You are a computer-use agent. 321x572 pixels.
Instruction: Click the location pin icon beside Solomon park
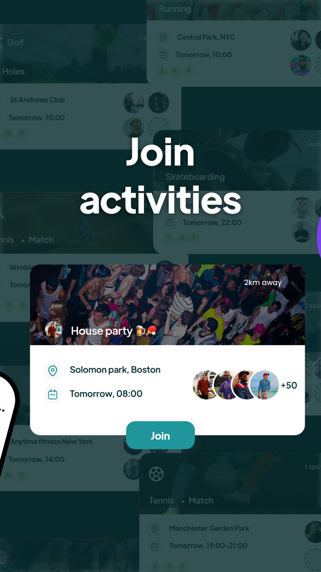point(53,371)
